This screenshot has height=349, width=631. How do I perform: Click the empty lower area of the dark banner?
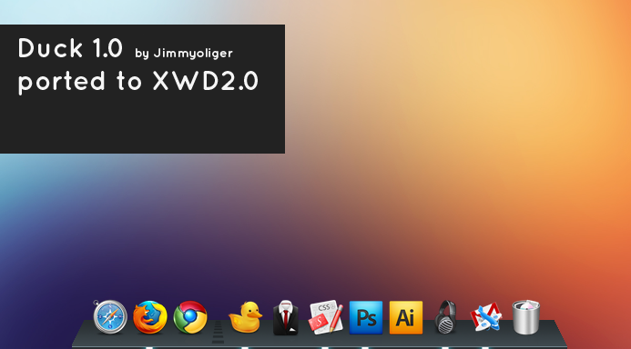[x=141, y=126]
